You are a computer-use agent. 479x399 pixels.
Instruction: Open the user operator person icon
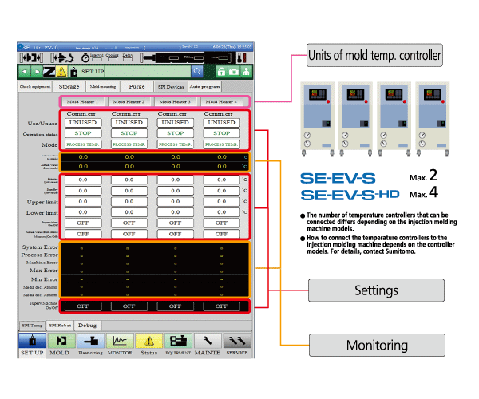click(x=246, y=72)
